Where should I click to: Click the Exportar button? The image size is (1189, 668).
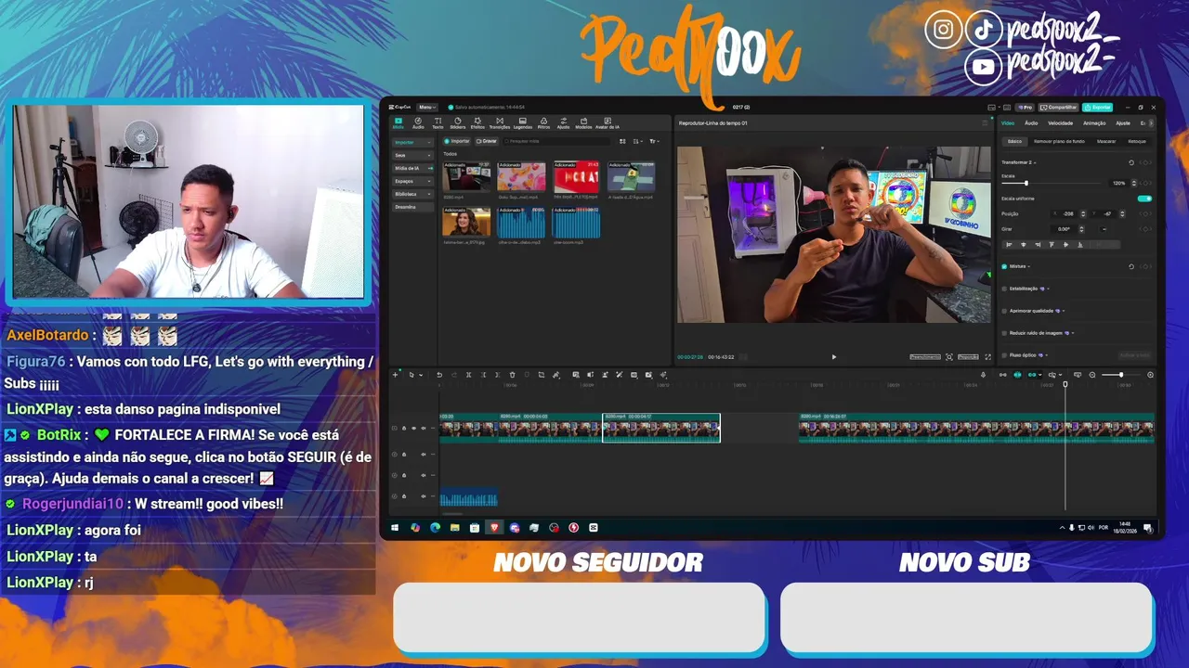1097,108
